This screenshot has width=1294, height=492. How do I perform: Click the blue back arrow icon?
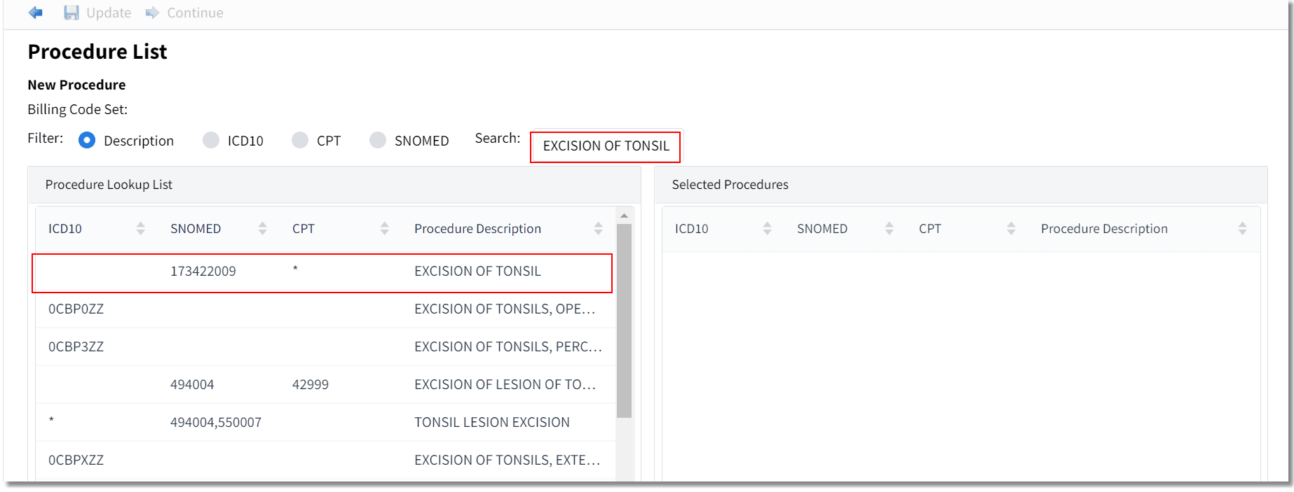point(36,13)
